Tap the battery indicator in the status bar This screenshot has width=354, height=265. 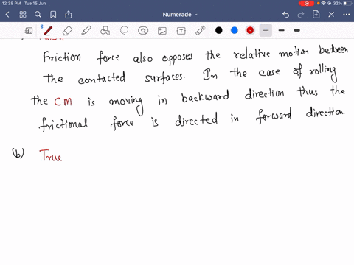coord(348,4)
